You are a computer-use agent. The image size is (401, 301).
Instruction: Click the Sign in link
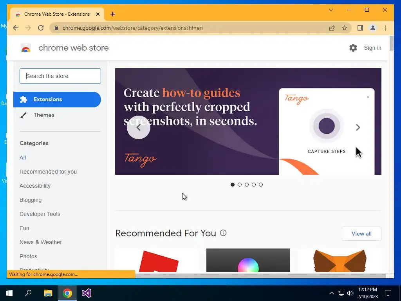(x=372, y=48)
